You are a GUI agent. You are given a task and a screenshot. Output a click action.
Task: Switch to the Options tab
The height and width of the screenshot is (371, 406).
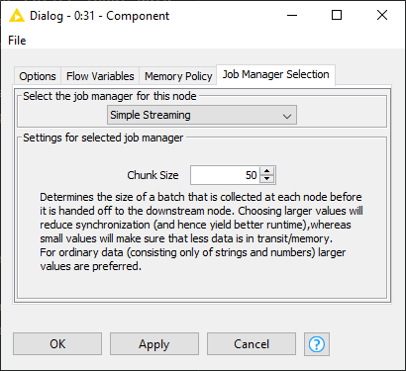pyautogui.click(x=38, y=76)
